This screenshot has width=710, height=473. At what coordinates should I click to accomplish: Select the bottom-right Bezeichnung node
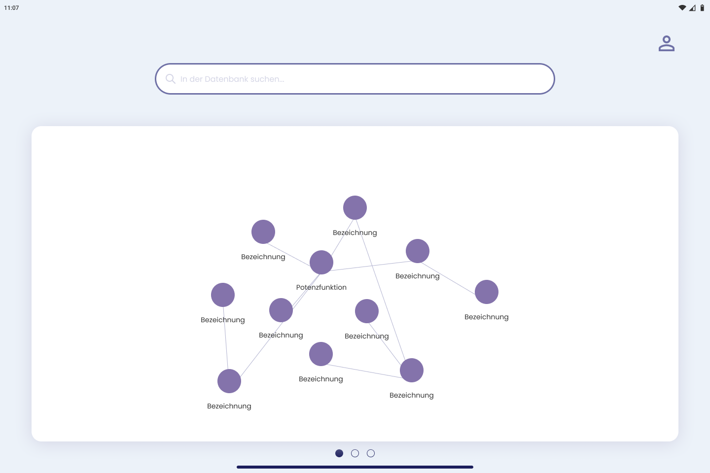pyautogui.click(x=411, y=370)
